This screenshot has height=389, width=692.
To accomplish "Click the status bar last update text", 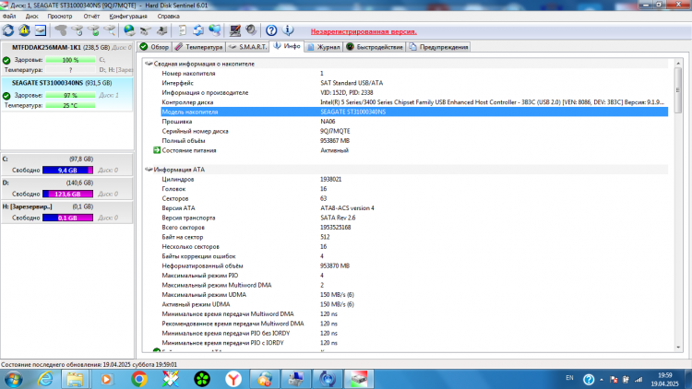I will pyautogui.click(x=89, y=365).
